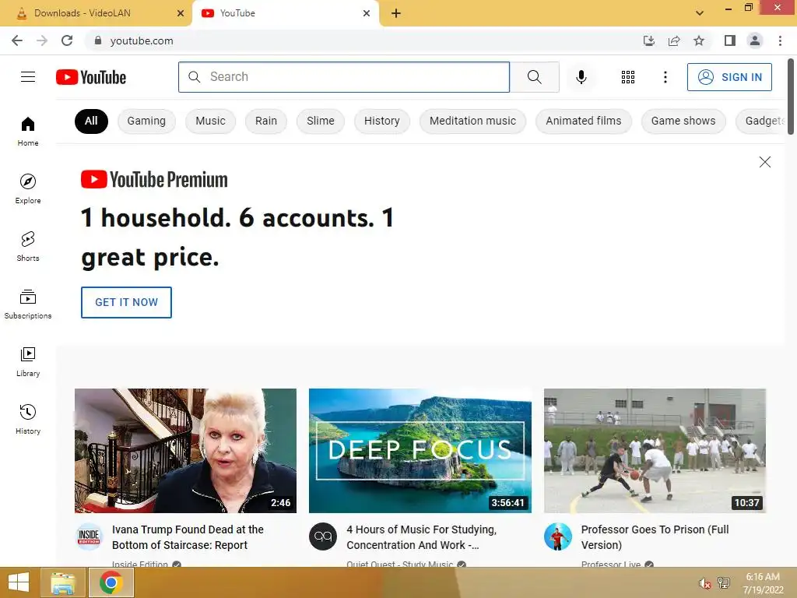Open 4 Hours of Music title link
The width and height of the screenshot is (797, 598).
421,537
